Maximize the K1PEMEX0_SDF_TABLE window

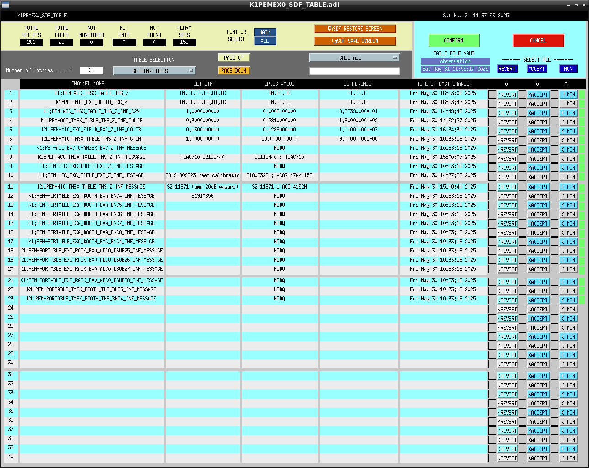tap(576, 5)
